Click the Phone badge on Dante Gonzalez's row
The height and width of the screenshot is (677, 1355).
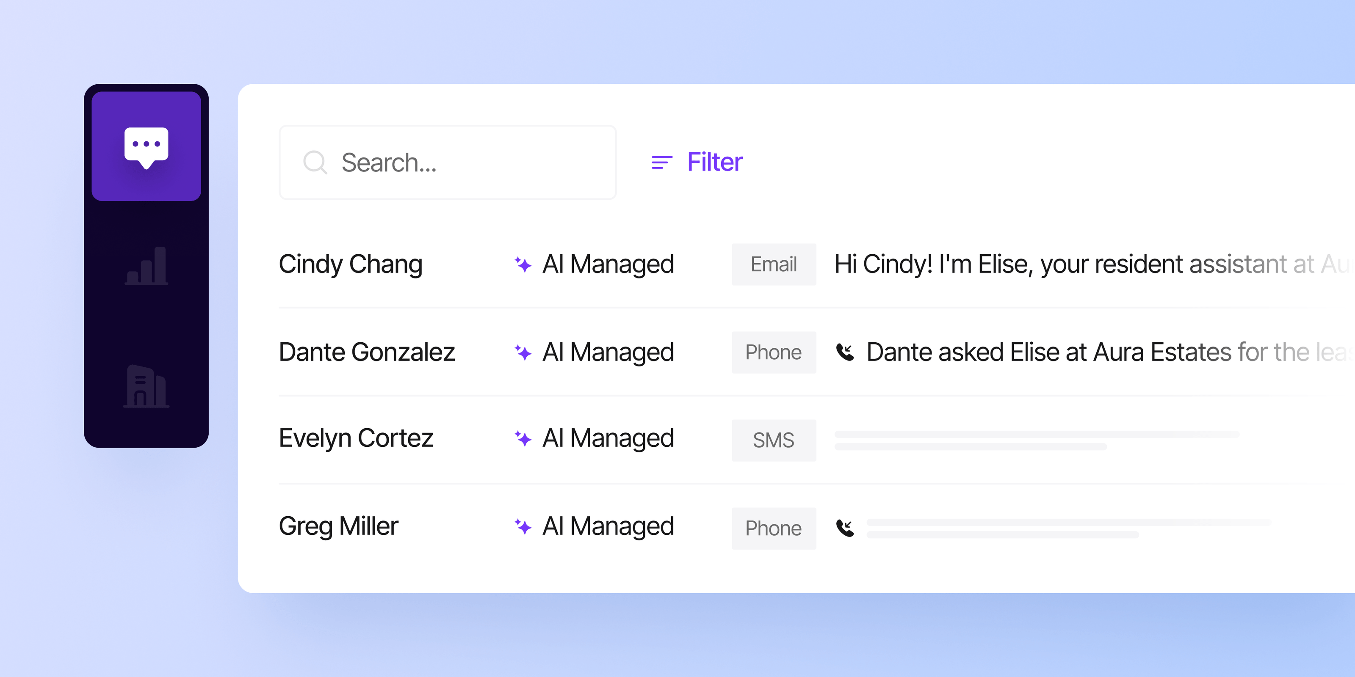click(773, 352)
